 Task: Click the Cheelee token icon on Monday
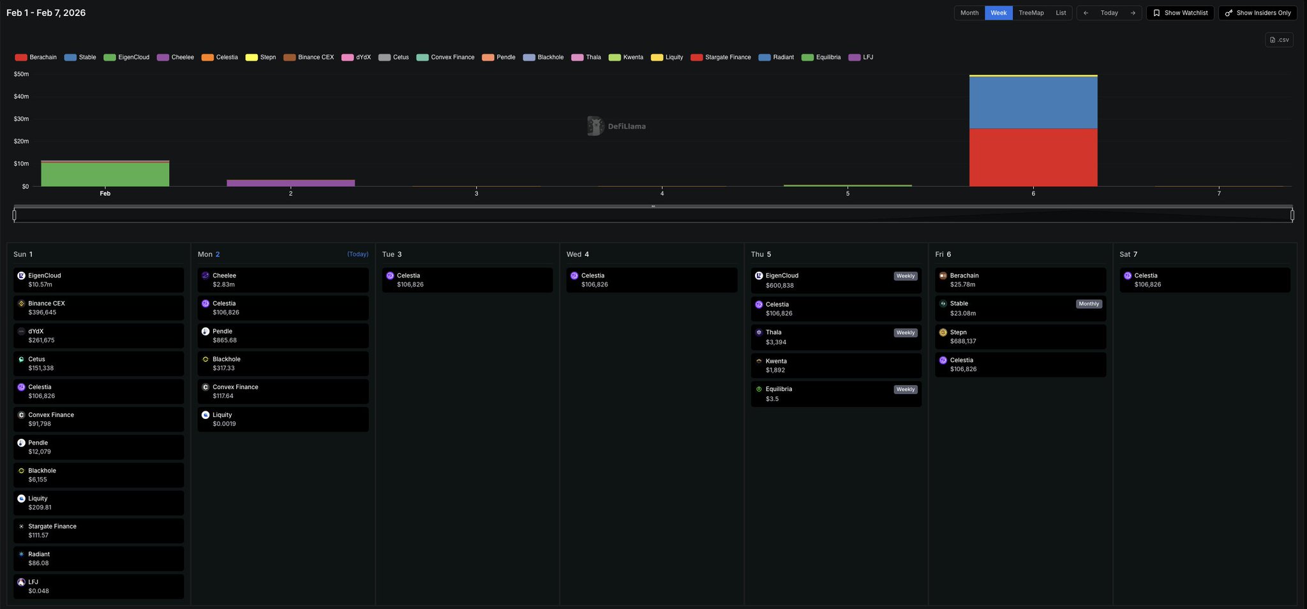point(205,276)
